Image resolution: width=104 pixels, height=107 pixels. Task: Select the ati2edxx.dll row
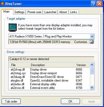click(x=49, y=84)
